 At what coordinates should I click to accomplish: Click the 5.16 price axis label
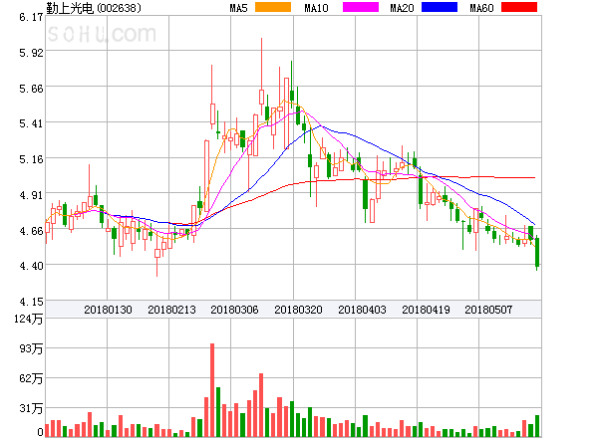(31, 159)
